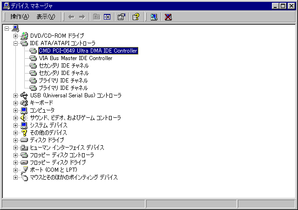Click the システム デバイス monitor icon
298x210 pixels.
[x=24, y=125]
